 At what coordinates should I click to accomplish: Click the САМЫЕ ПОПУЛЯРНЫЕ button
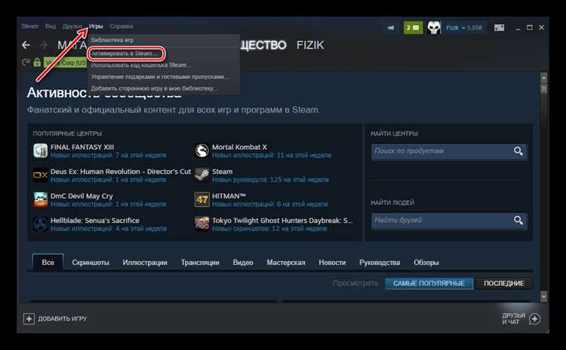(x=429, y=283)
